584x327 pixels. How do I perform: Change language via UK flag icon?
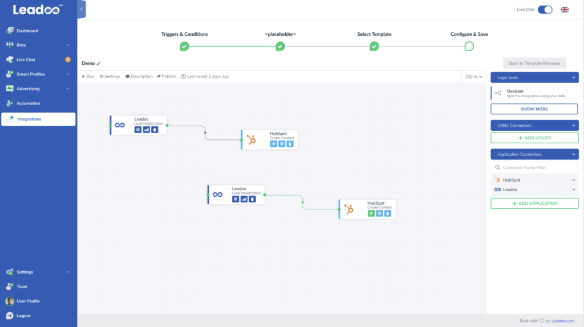(x=565, y=10)
